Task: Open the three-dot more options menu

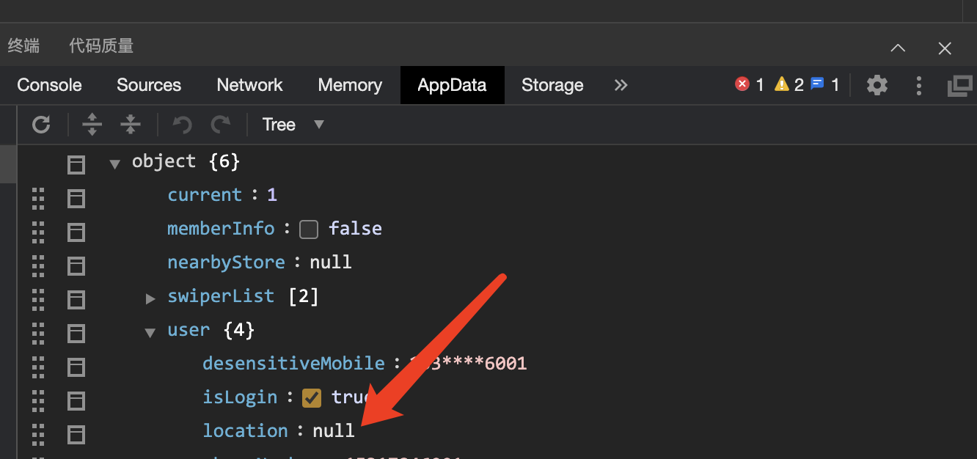Action: [x=918, y=85]
